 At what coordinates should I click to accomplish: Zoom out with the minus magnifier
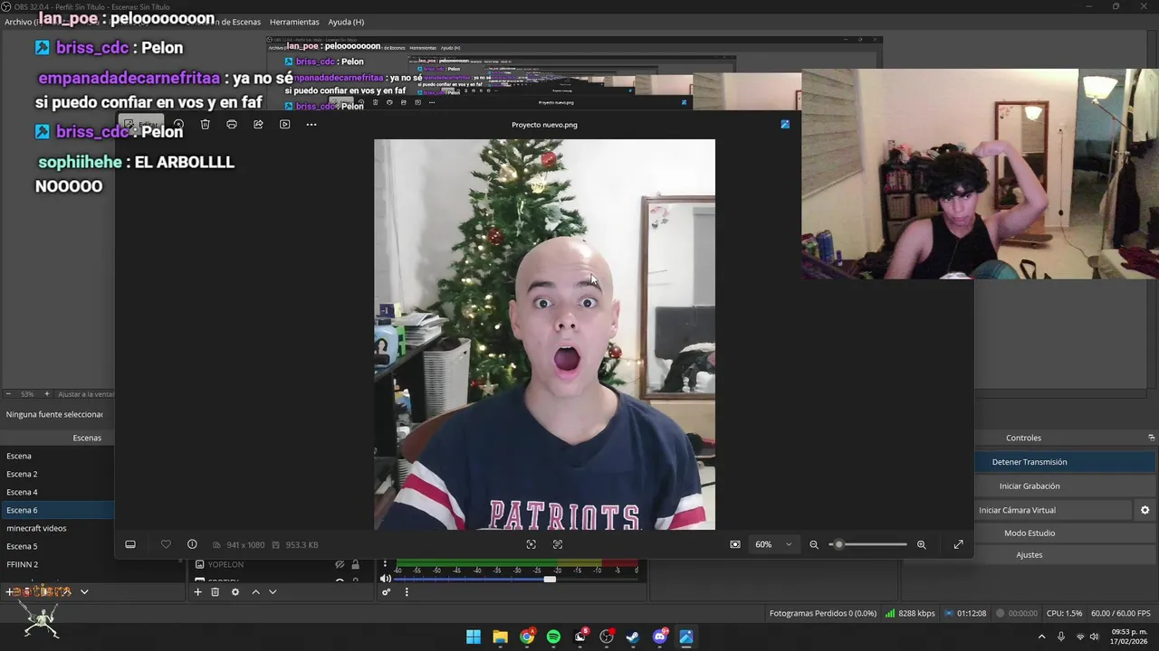click(814, 544)
